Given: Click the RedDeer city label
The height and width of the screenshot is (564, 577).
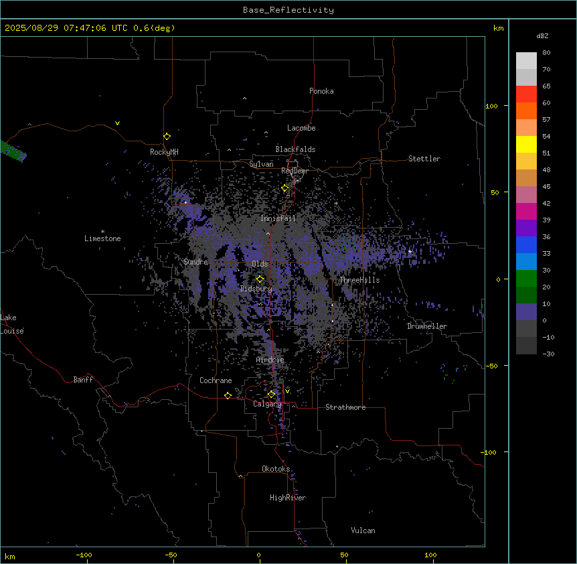Looking at the screenshot, I should pyautogui.click(x=295, y=171).
